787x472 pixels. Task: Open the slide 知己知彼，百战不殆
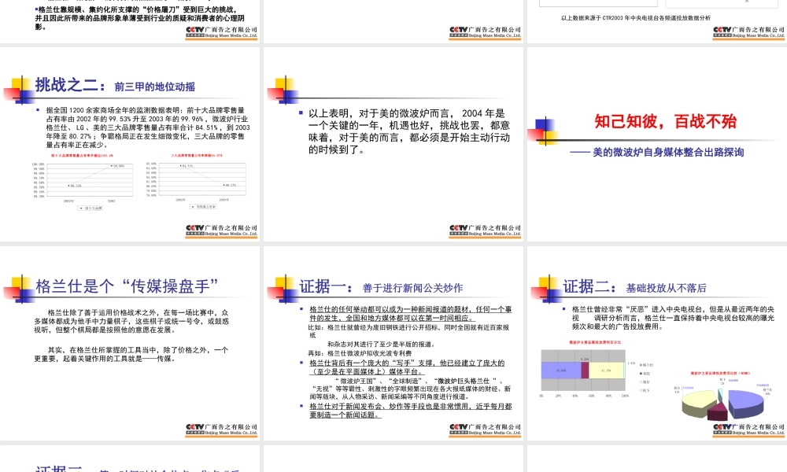(657, 145)
